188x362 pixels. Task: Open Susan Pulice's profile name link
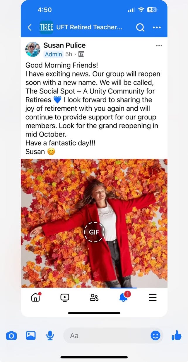click(64, 45)
